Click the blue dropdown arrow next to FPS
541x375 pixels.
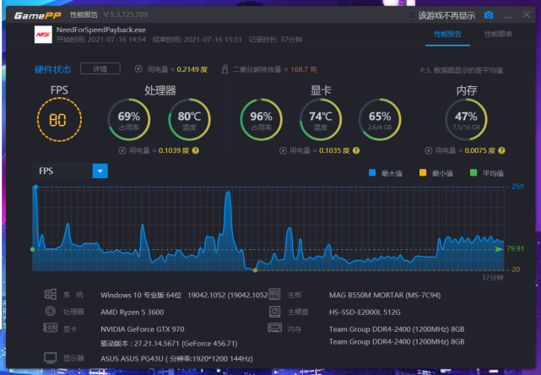coord(100,171)
